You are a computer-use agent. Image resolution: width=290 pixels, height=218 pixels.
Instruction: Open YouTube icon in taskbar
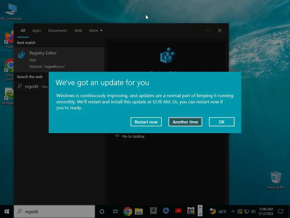click(178, 211)
